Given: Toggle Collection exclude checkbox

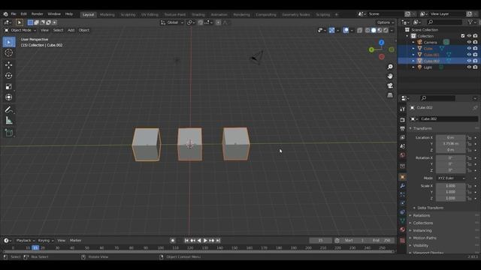Looking at the screenshot, I should click(463, 36).
